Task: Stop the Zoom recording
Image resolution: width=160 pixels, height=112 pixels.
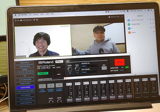Action: coord(37,20)
